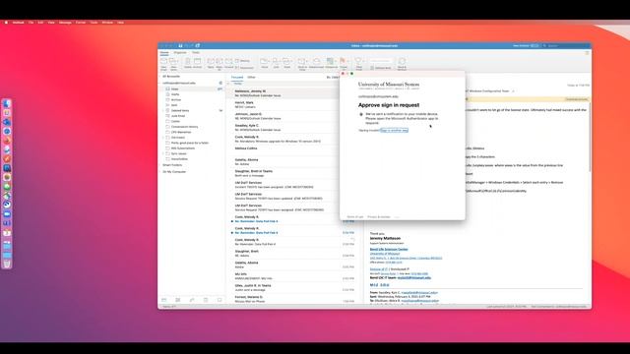This screenshot has height=354, width=630.
Task: Click the Delete icon in the ribbon
Action: pyautogui.click(x=188, y=62)
